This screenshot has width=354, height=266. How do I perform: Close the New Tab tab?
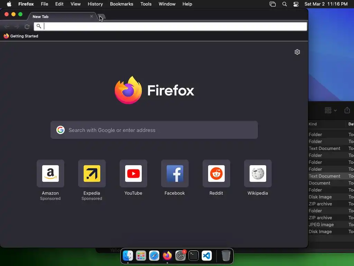[x=91, y=16]
